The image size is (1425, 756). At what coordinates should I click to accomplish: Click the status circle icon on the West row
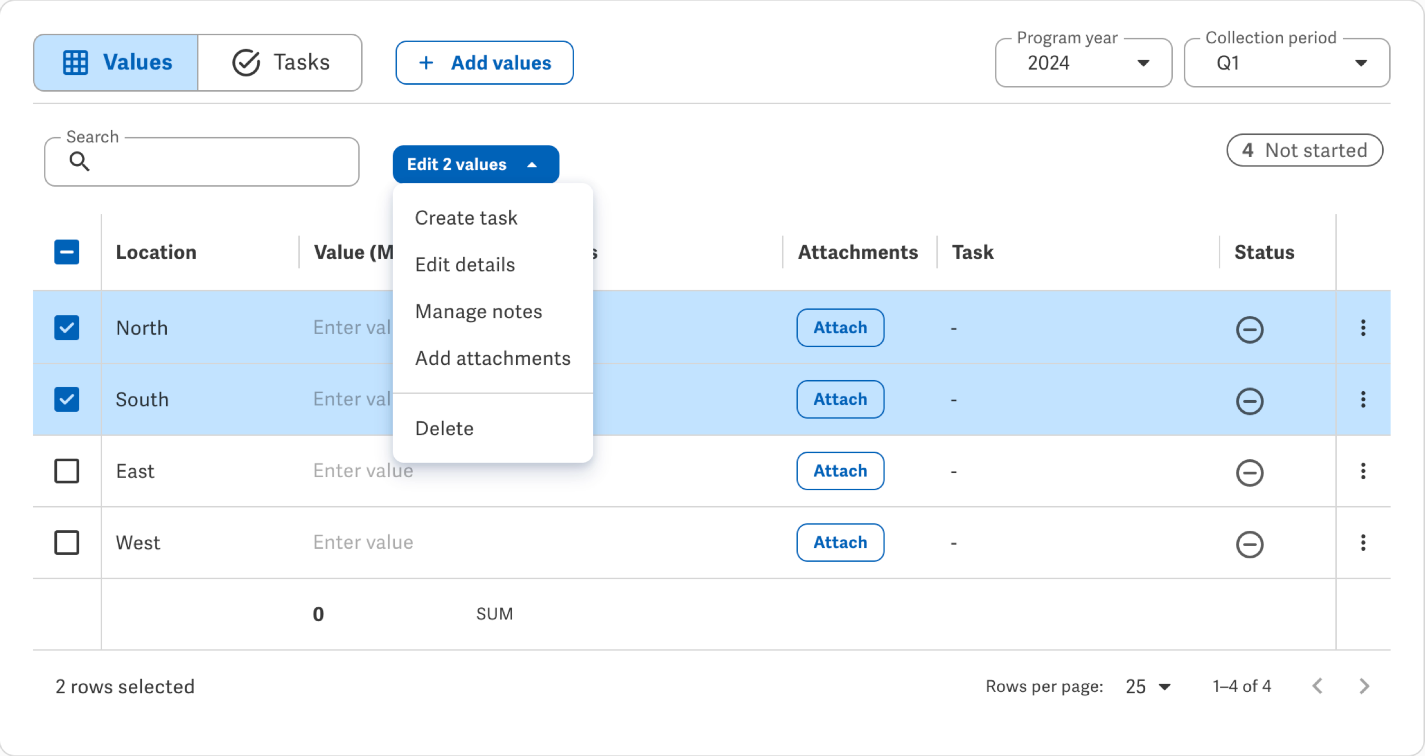[1250, 545]
